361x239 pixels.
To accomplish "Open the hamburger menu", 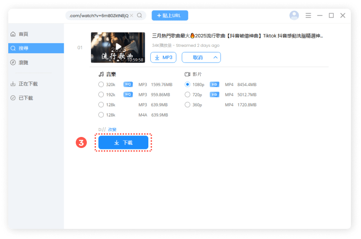I will (x=308, y=16).
